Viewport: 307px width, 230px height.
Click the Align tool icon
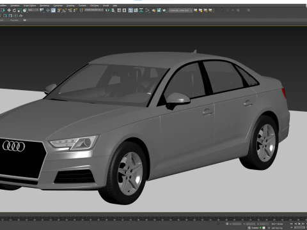(x=113, y=10)
